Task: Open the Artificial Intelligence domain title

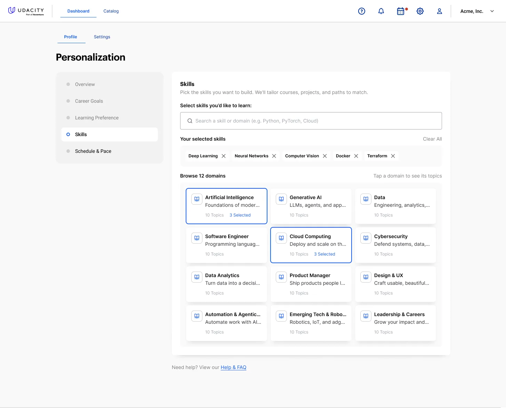Action: [x=230, y=197]
